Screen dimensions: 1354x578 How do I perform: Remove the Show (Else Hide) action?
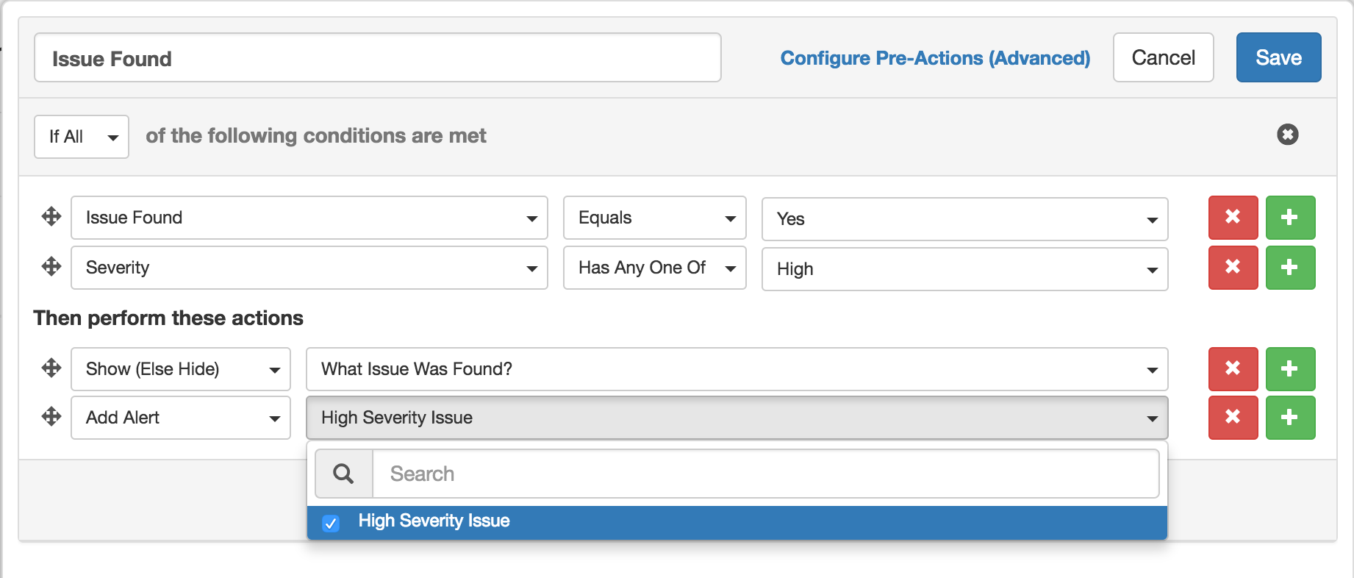[x=1233, y=369]
